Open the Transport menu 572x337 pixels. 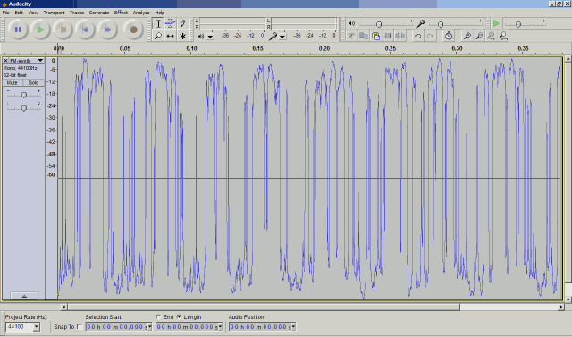point(54,13)
